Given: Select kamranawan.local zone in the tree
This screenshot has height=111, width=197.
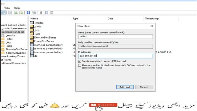Looking at the screenshot, I should 13,32.
